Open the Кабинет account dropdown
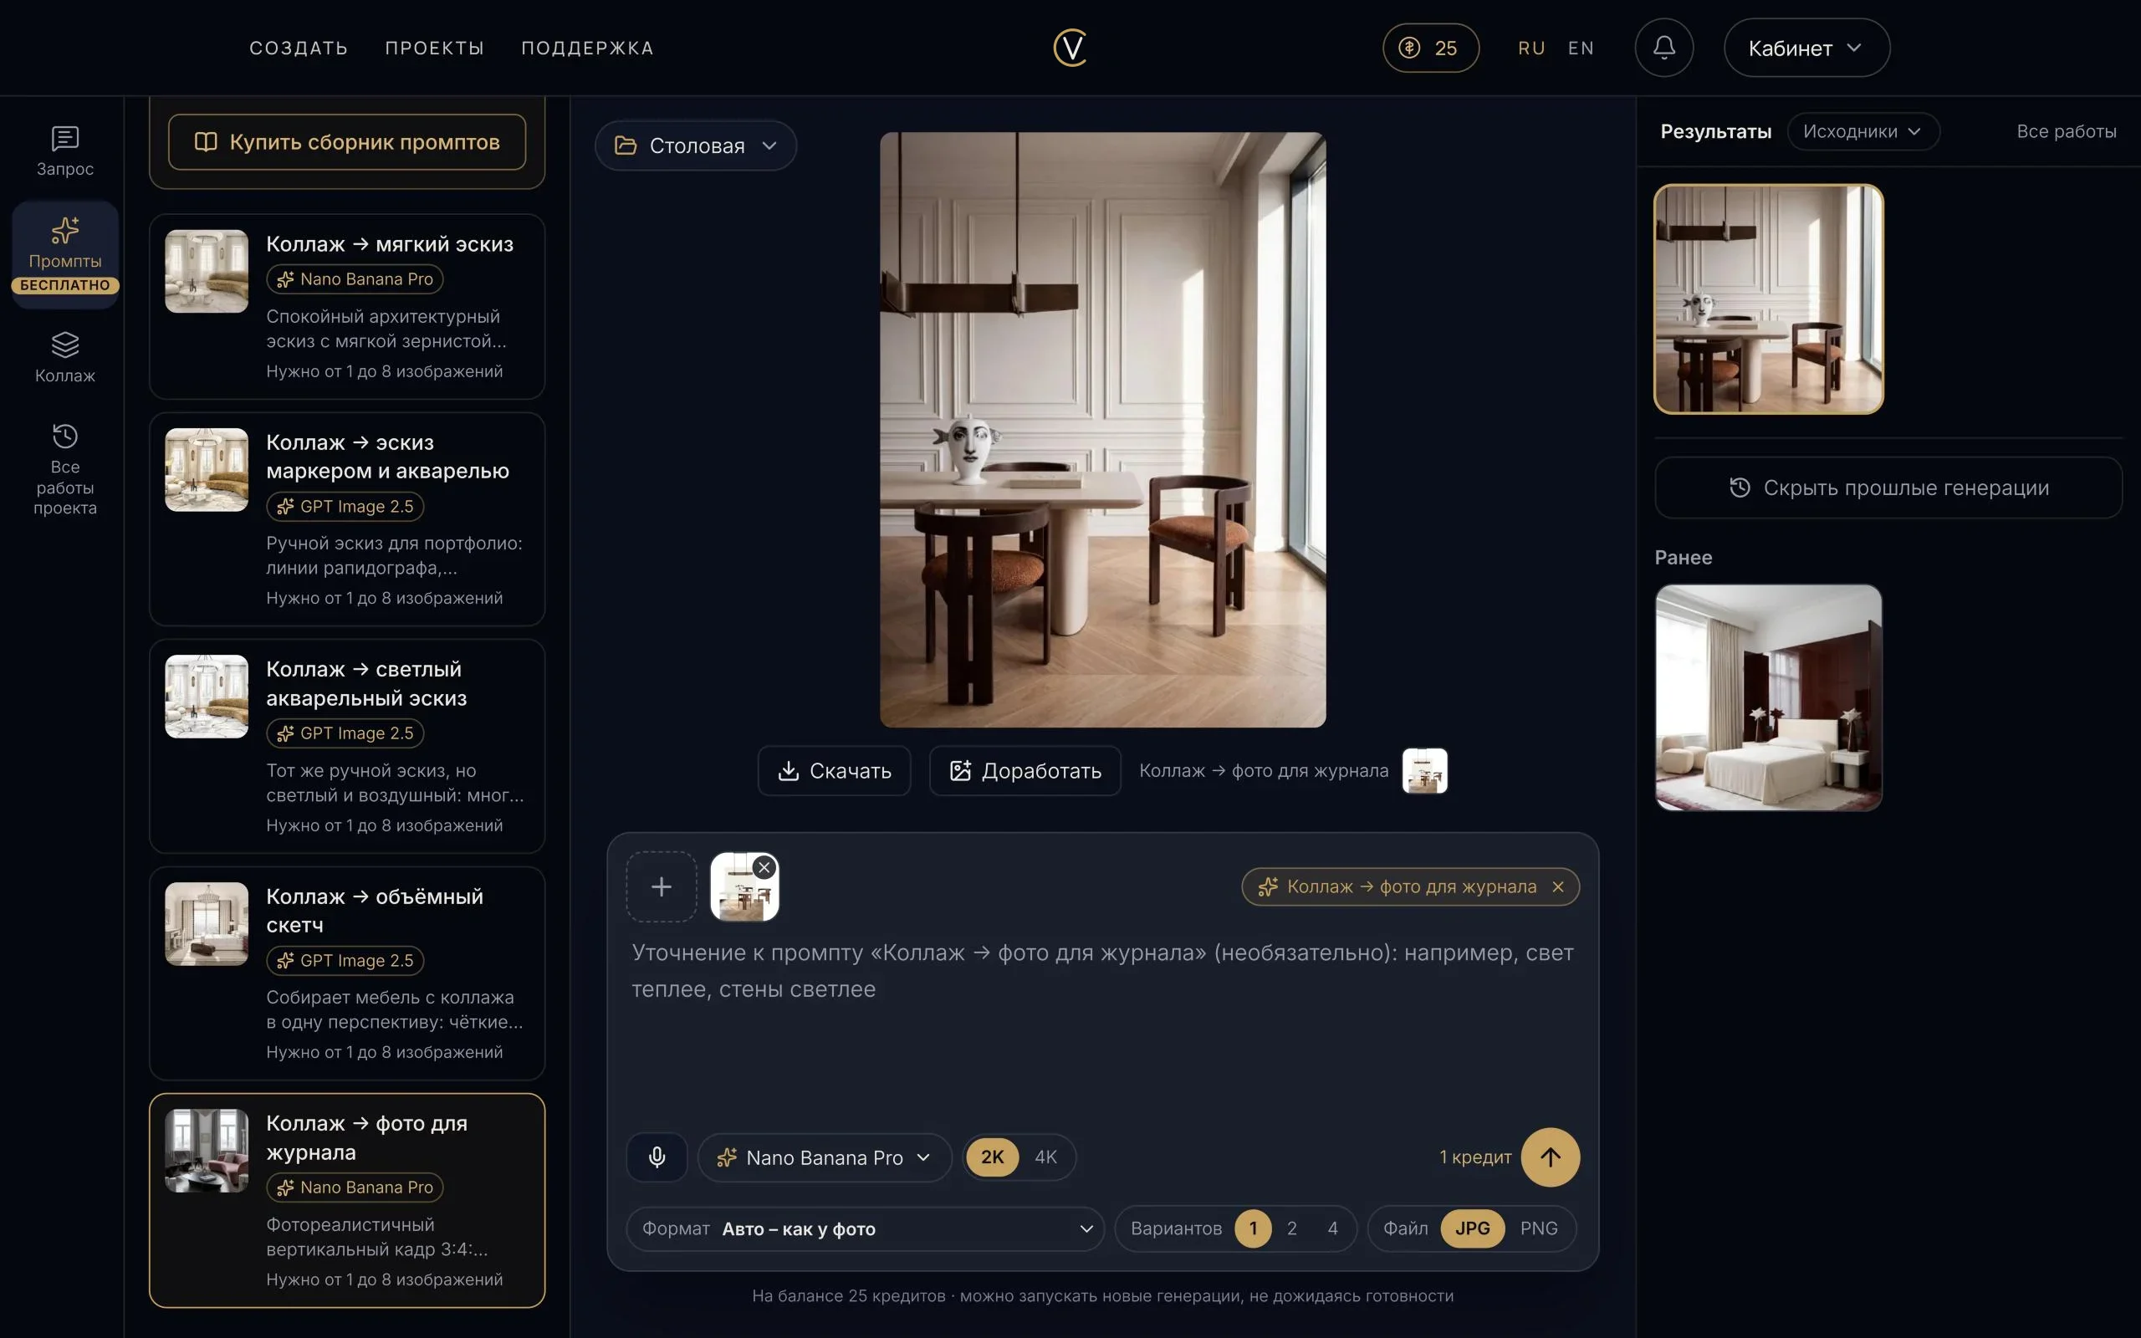 (x=1806, y=48)
